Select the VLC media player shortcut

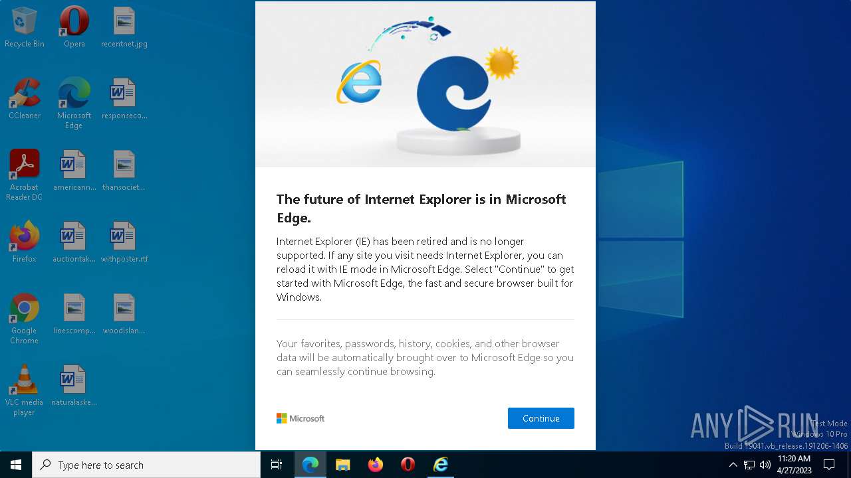pyautogui.click(x=25, y=391)
